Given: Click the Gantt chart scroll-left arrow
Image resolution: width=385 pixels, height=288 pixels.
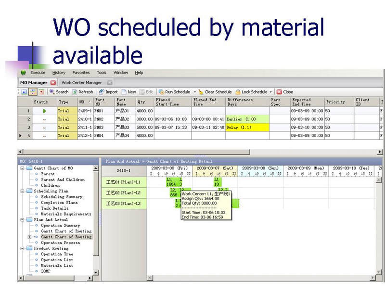Looking at the screenshot, I should click(150, 278).
